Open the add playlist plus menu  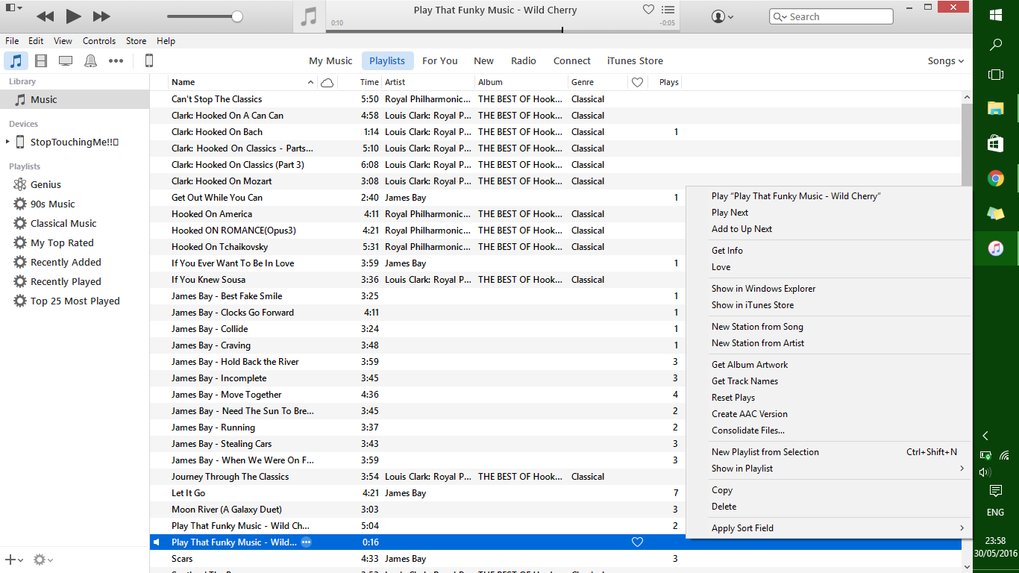point(13,560)
